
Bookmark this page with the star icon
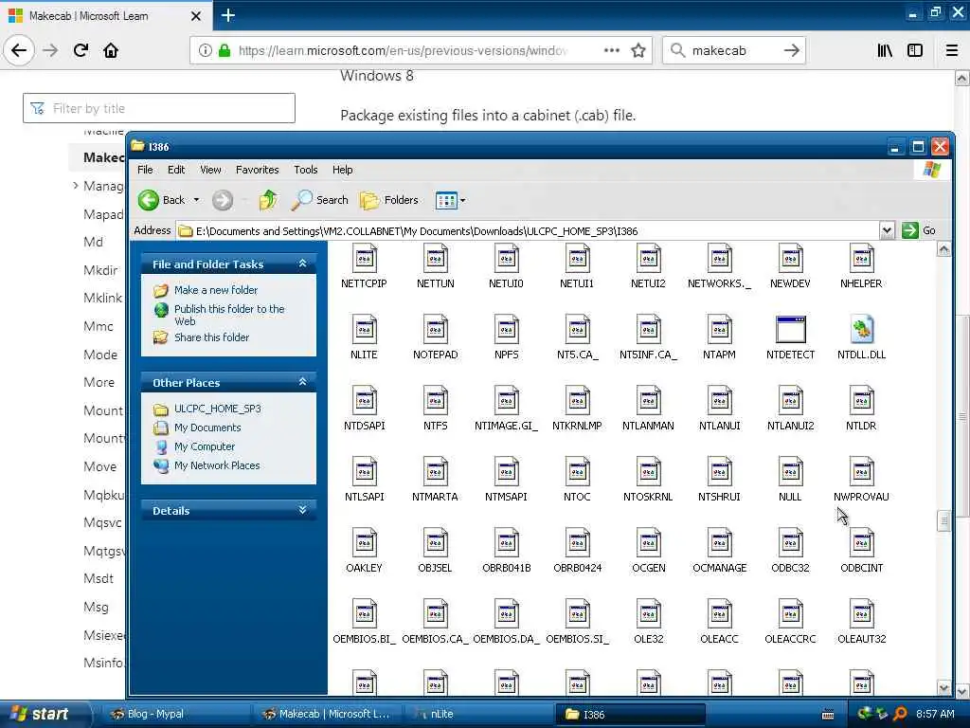point(638,50)
